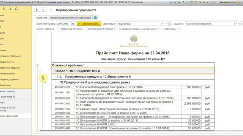
Task: Click the blue info icon beside tabs
Action: [x=95, y=18]
